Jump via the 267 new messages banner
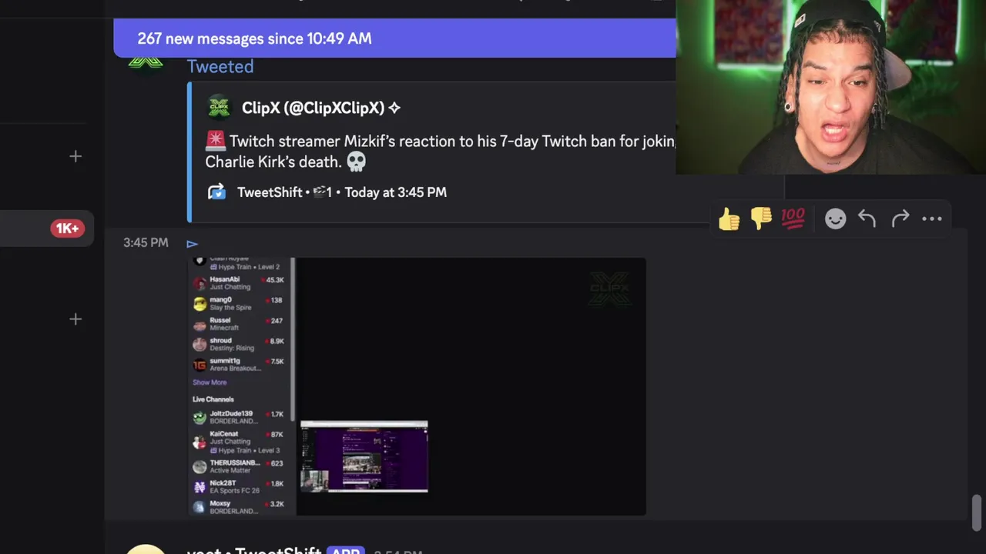 (394, 38)
